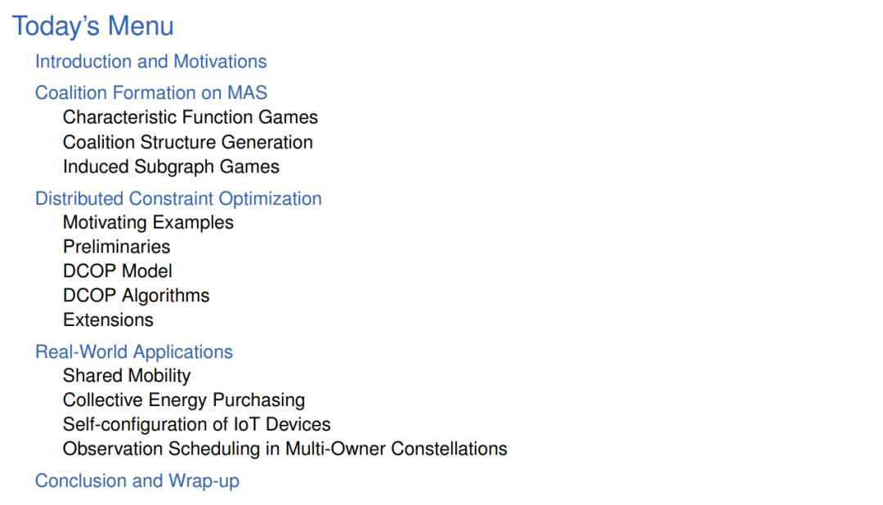Viewport: 883px width, 505px height.
Task: Select Self-configuration of IoT Devices
Action: (x=196, y=424)
